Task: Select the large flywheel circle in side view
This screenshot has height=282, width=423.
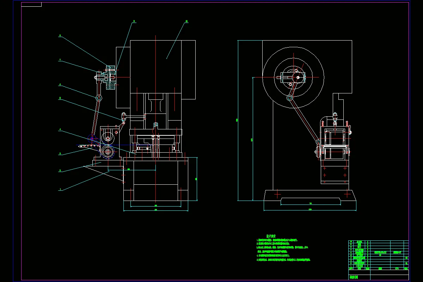Action: pyautogui.click(x=293, y=77)
